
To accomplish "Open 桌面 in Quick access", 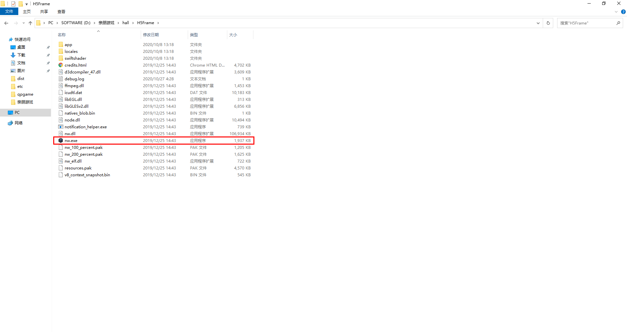I will tap(21, 47).
